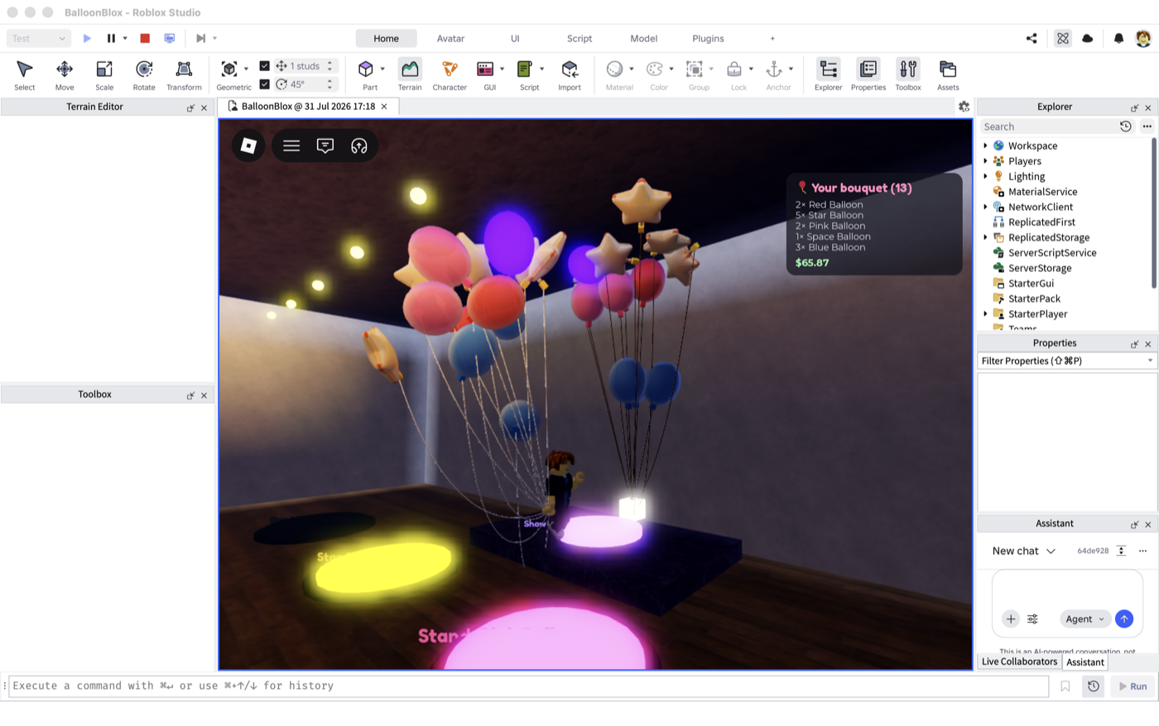Open command bar history icon
This screenshot has height=726, width=1159.
(1094, 686)
